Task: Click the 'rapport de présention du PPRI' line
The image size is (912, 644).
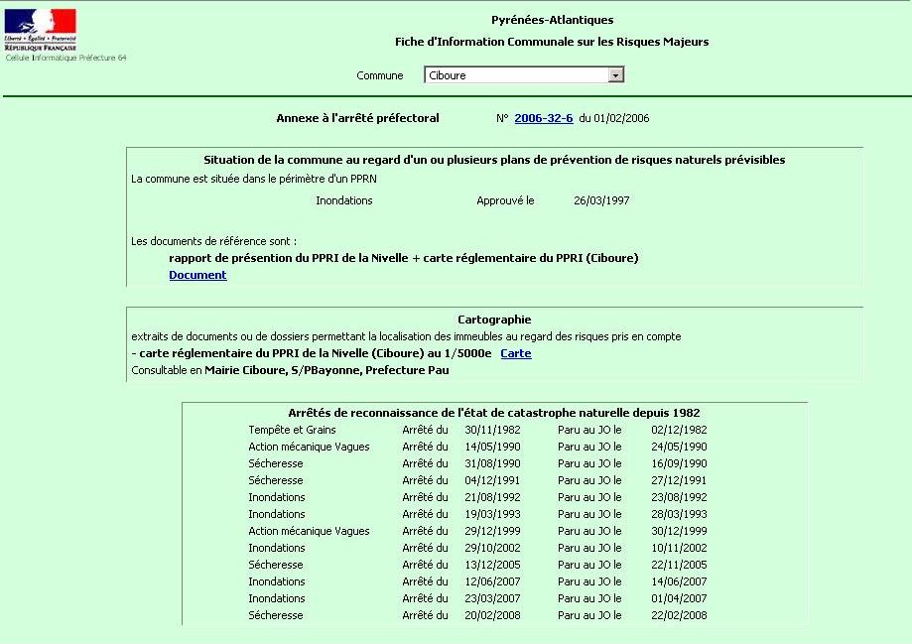Action: click(x=404, y=258)
